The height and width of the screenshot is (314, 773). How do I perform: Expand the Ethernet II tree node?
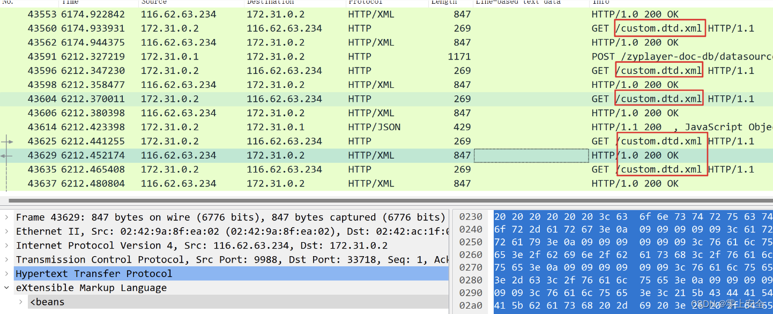coord(6,231)
